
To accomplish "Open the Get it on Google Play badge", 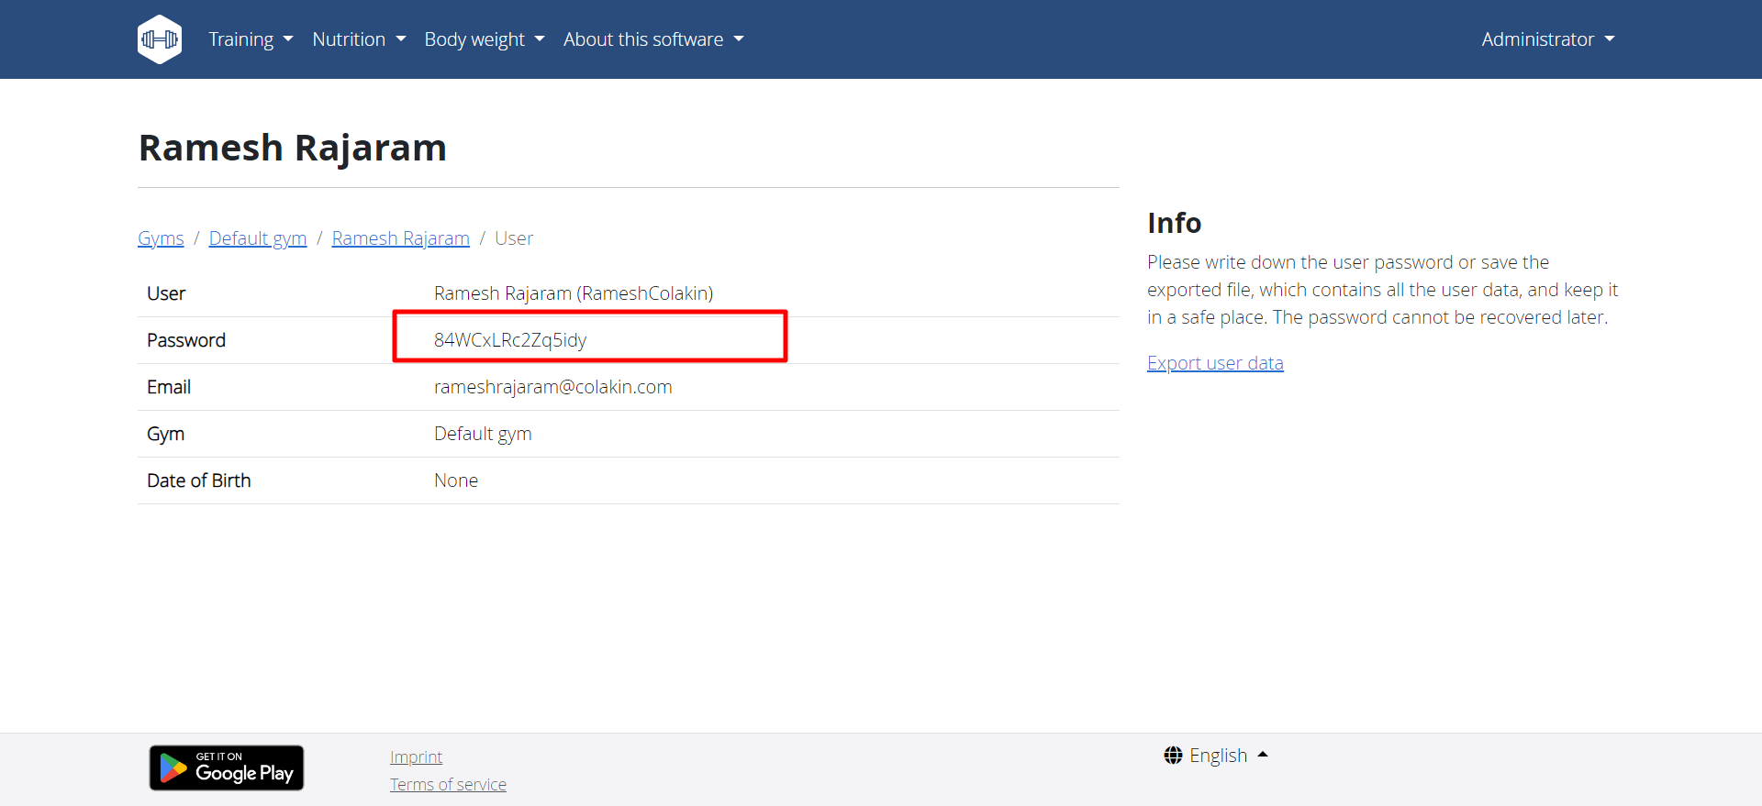I will (227, 767).
